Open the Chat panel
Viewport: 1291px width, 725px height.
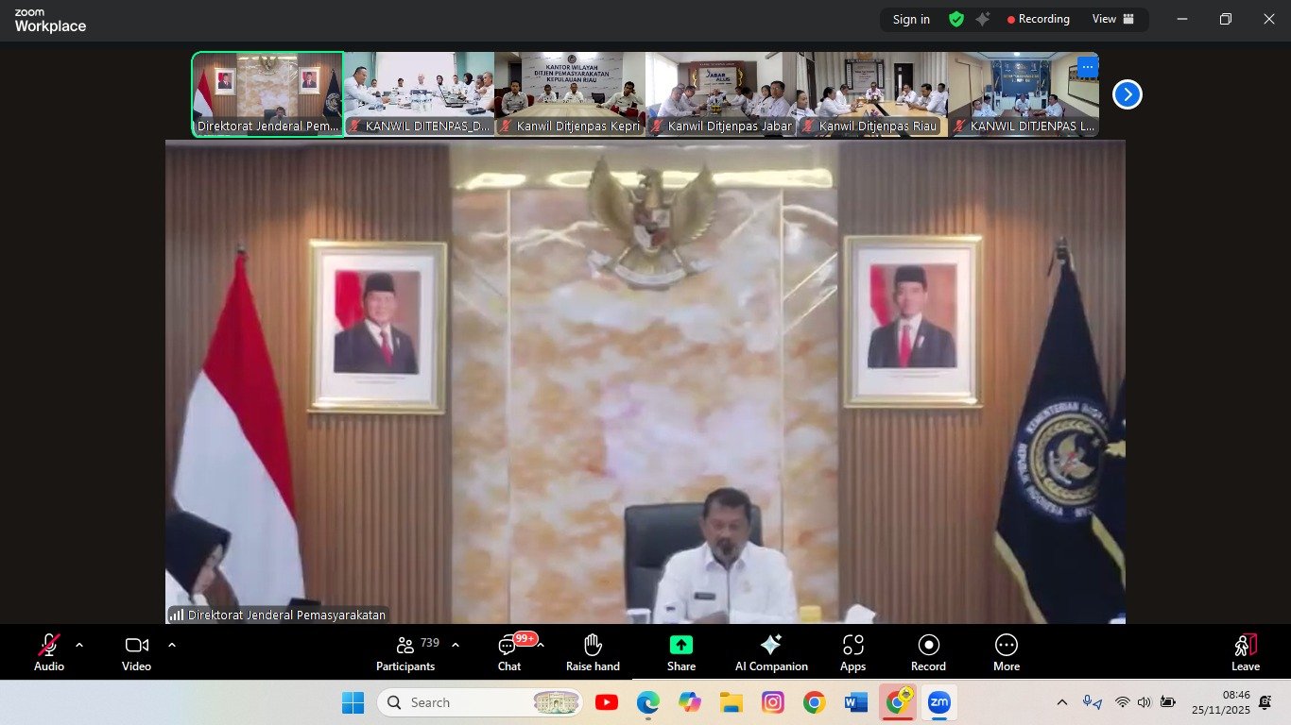508,651
